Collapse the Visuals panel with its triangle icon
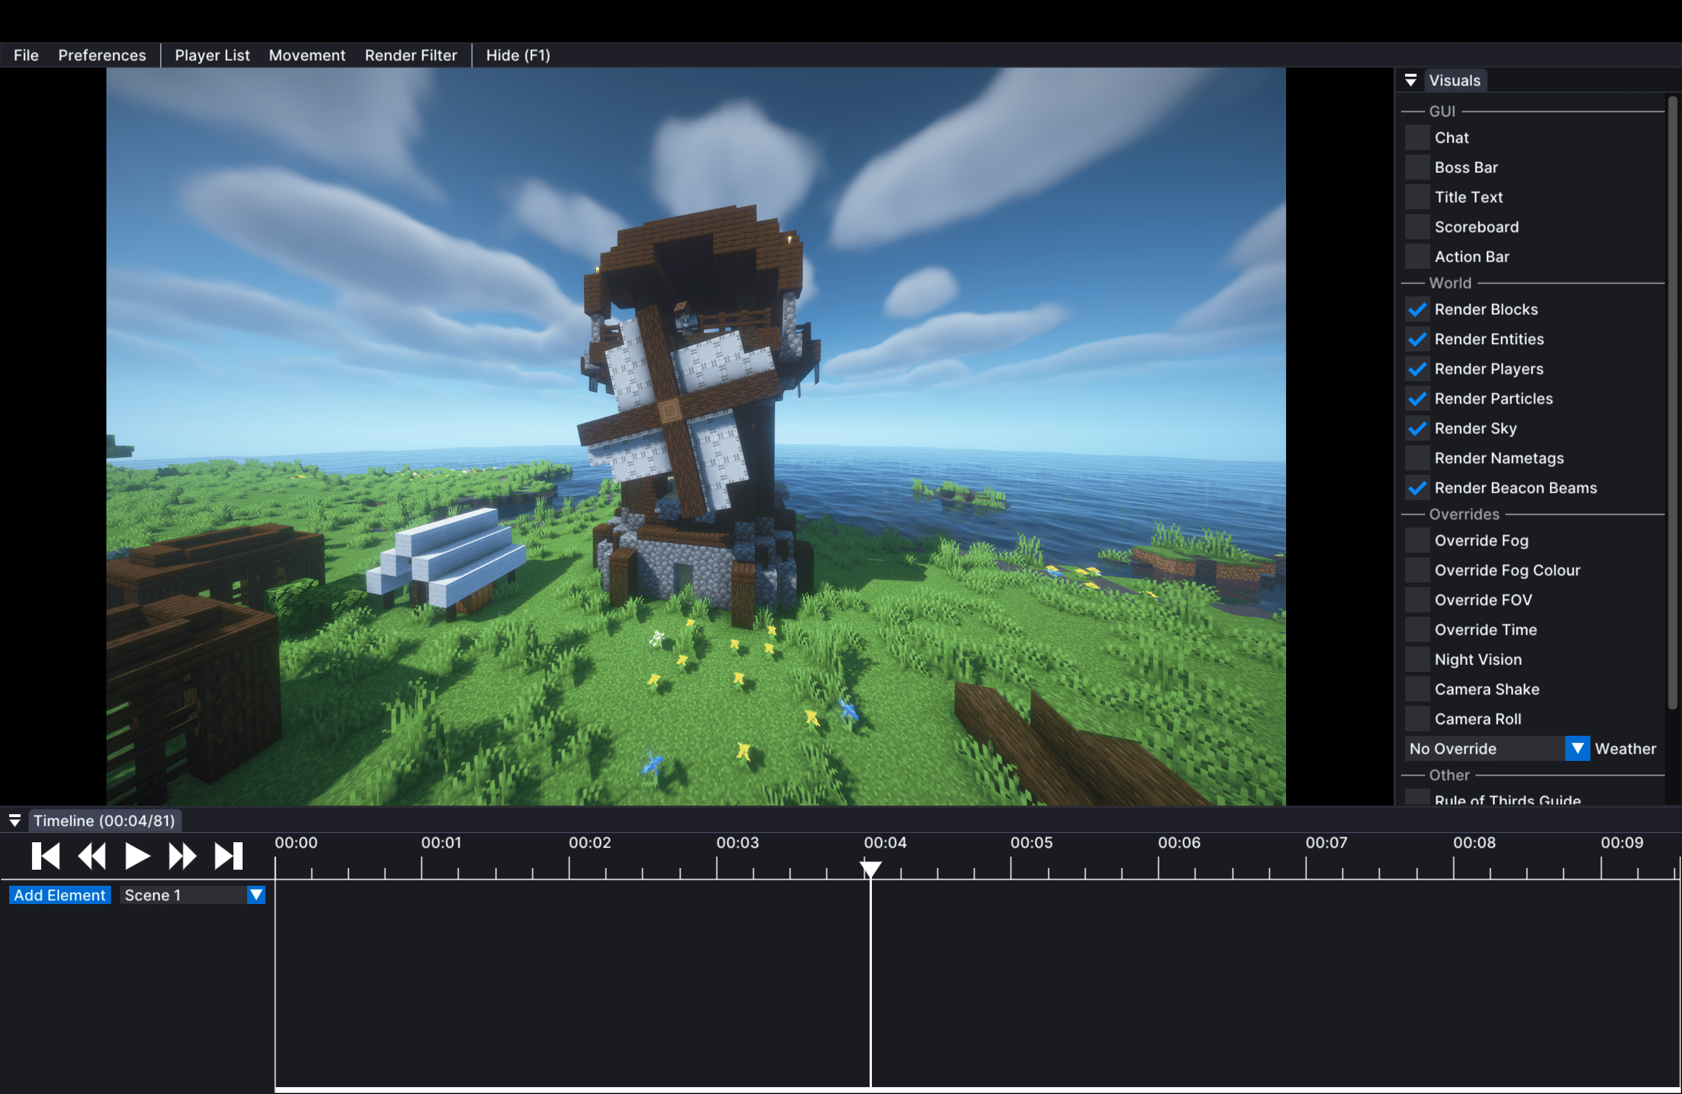Image resolution: width=1682 pixels, height=1094 pixels. [x=1411, y=81]
